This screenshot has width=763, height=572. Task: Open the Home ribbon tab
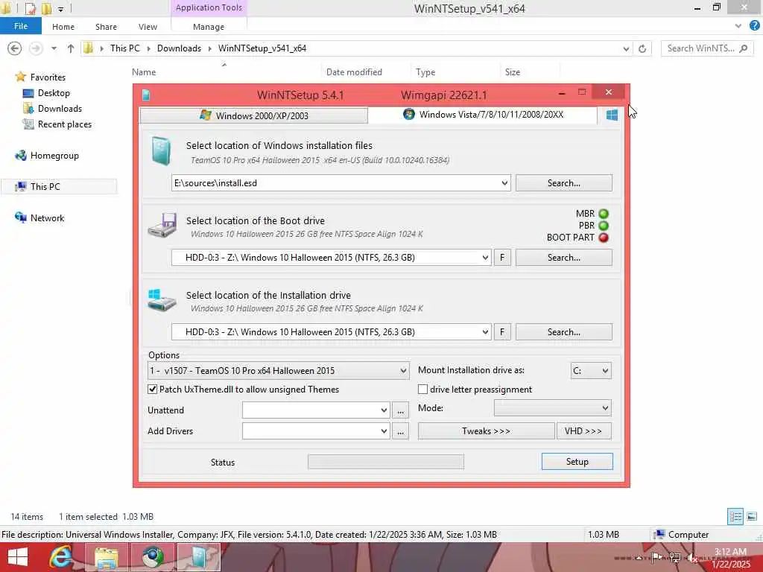point(63,27)
